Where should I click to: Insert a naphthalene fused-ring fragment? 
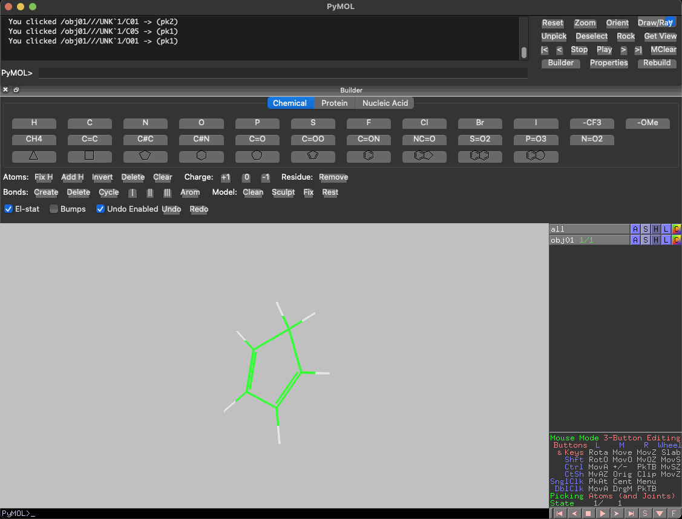point(480,155)
